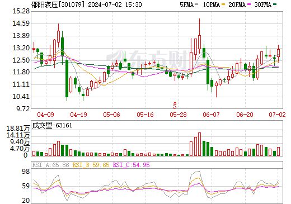This screenshot has width=291, height=204.
Task: Click the yellow 10PMA legend color dash
Action: click(223, 4)
